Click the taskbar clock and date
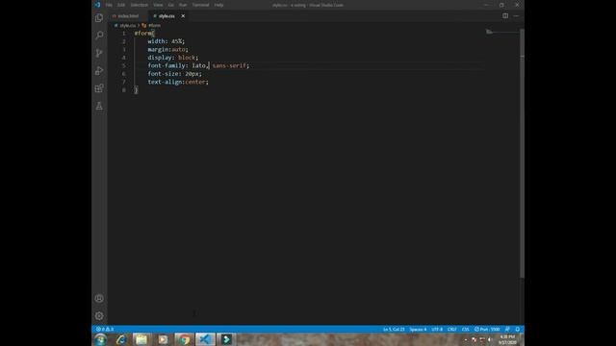Viewport: 616px width, 346px height. [507, 339]
